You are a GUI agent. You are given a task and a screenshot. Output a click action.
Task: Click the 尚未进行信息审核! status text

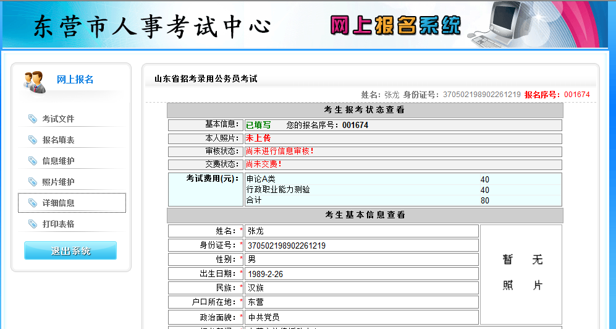[280, 151]
